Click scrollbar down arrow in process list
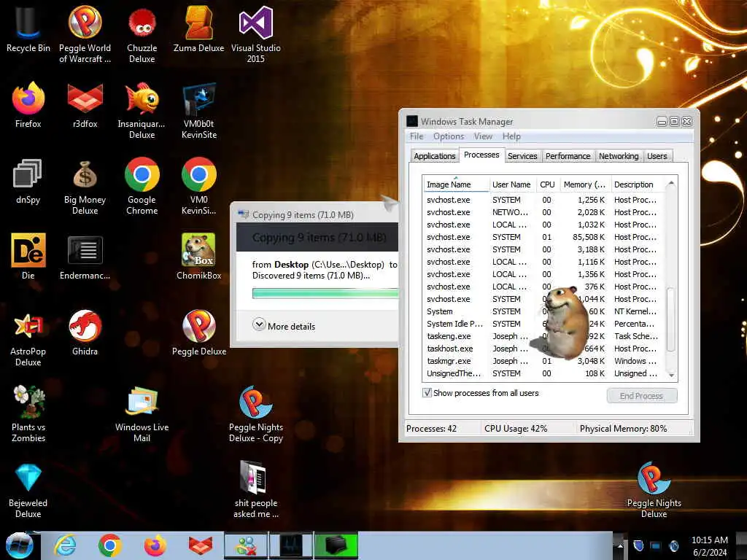The width and height of the screenshot is (747, 560). tap(671, 376)
